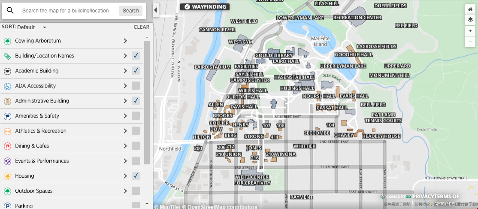Image resolution: width=478 pixels, height=209 pixels.
Task: Click the magnifying glass search icon
Action: [x=10, y=11]
